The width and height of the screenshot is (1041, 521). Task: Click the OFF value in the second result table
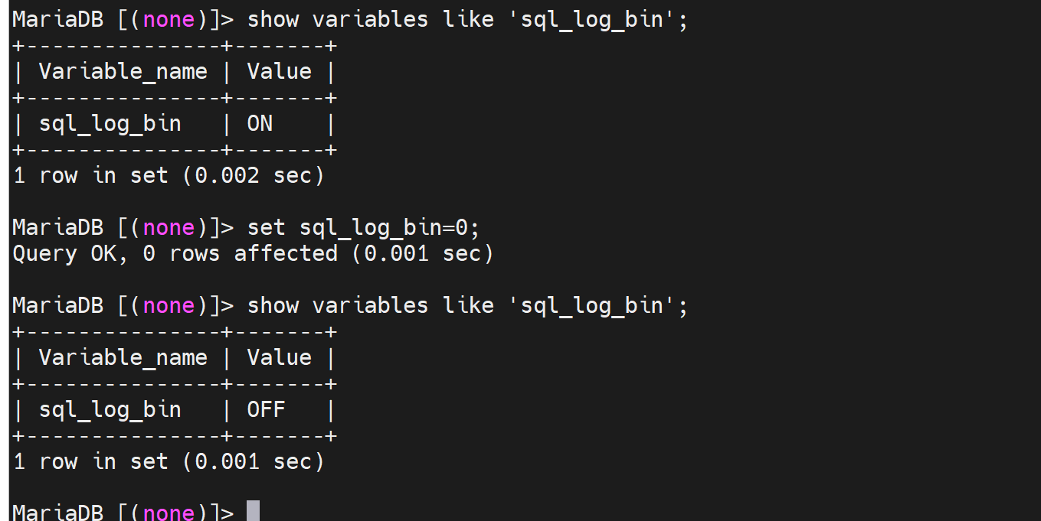[266, 410]
